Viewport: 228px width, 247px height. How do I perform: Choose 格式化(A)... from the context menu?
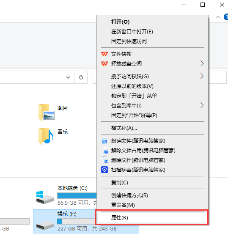(x=152, y=128)
